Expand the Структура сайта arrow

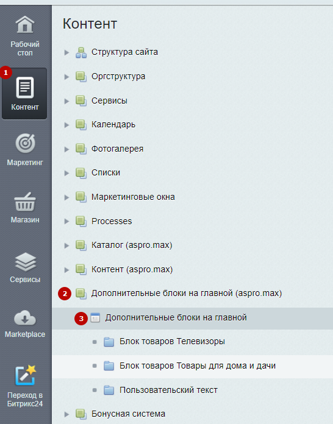[66, 52]
